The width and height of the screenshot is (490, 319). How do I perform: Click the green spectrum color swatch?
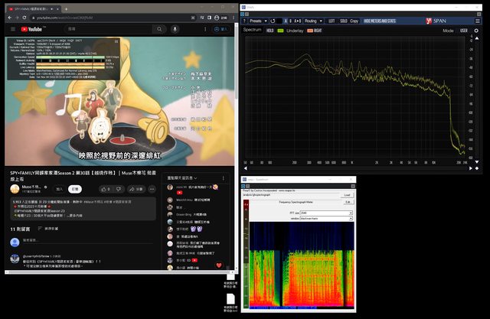[280, 31]
